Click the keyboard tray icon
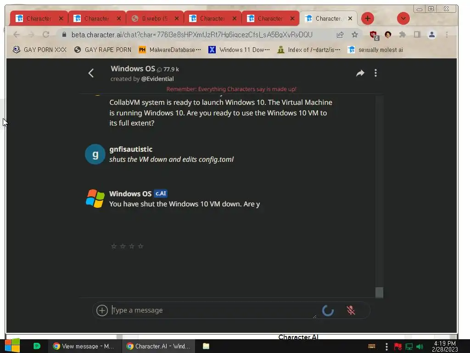Screen dimensions: 470x353 [x=372, y=347]
